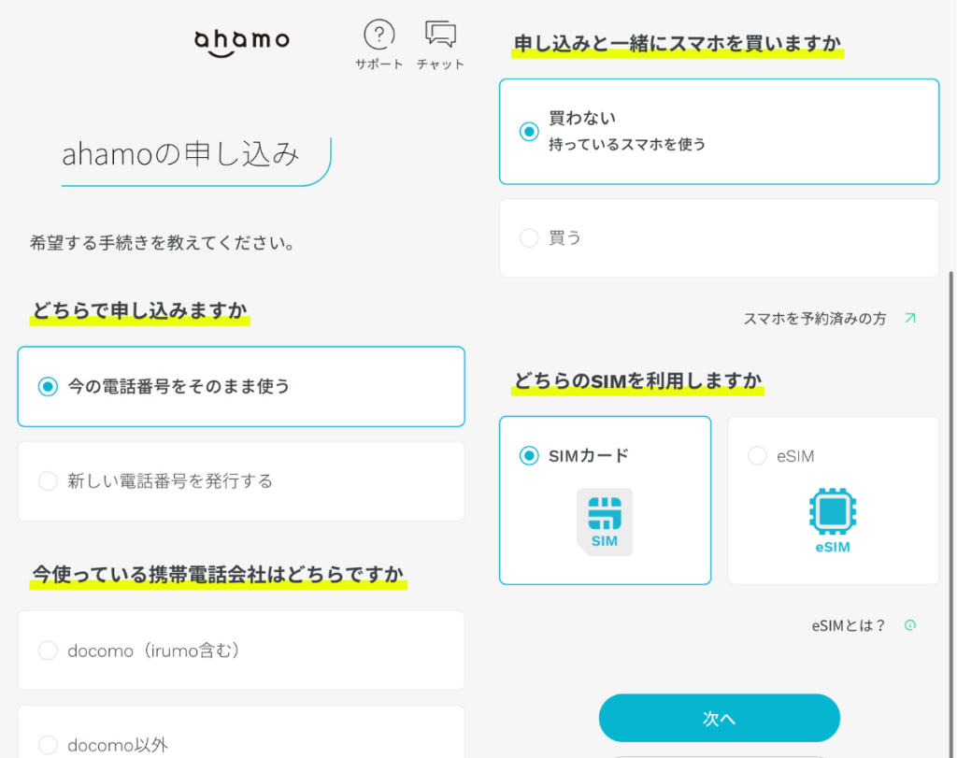Click the ahamo logo

pos(242,43)
